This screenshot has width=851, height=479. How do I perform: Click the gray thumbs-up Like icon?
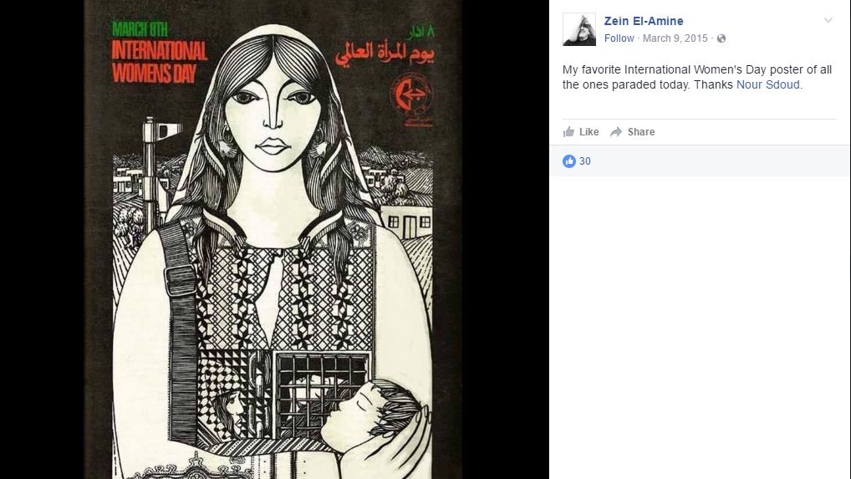click(x=568, y=132)
